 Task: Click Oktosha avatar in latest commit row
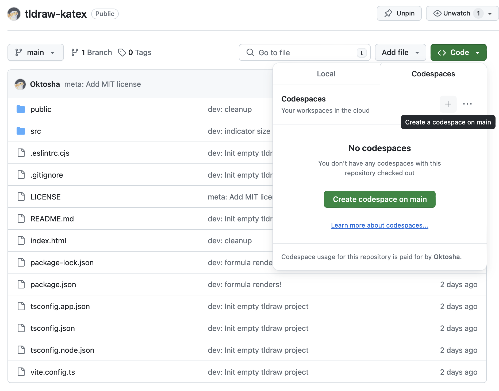pos(20,84)
